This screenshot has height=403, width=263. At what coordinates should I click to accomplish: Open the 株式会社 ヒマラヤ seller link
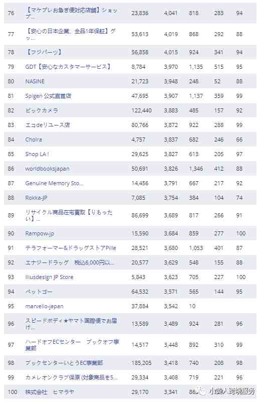pos(50,392)
